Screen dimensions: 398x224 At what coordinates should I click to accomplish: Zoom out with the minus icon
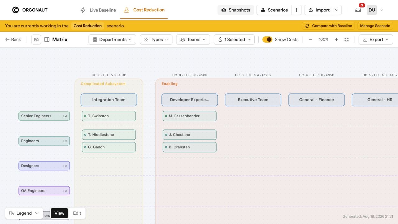click(x=310, y=40)
